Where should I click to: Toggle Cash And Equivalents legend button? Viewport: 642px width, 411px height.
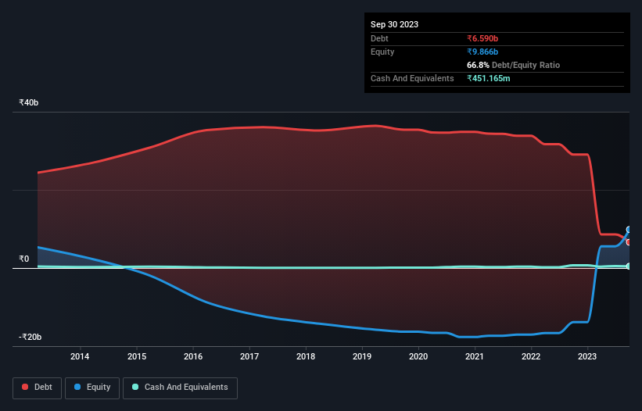point(180,388)
